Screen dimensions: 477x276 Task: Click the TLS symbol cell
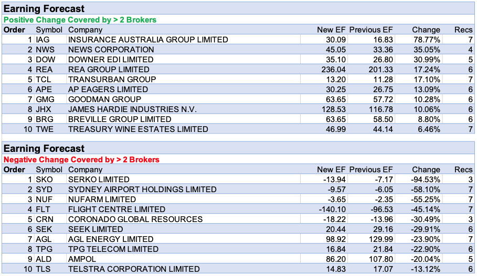click(44, 269)
